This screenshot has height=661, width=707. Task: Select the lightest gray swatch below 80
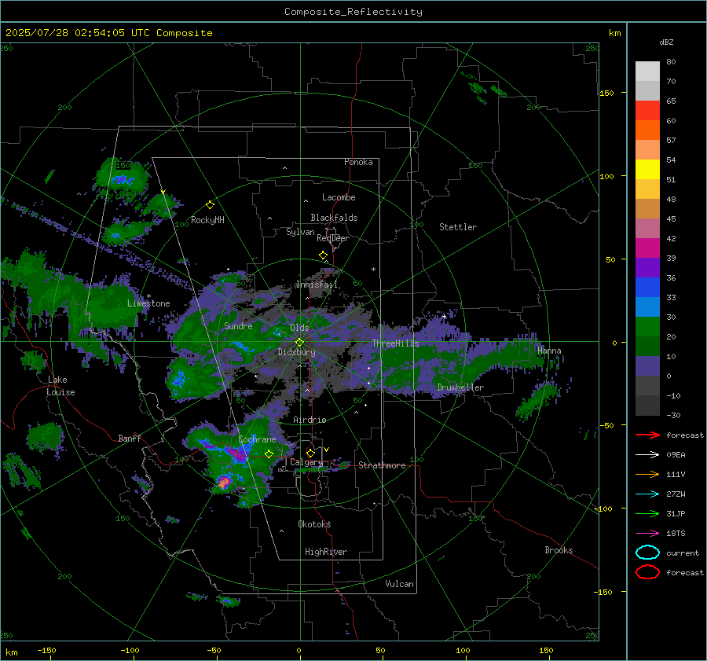click(647, 72)
